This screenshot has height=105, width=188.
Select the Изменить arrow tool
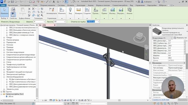tap(5, 12)
